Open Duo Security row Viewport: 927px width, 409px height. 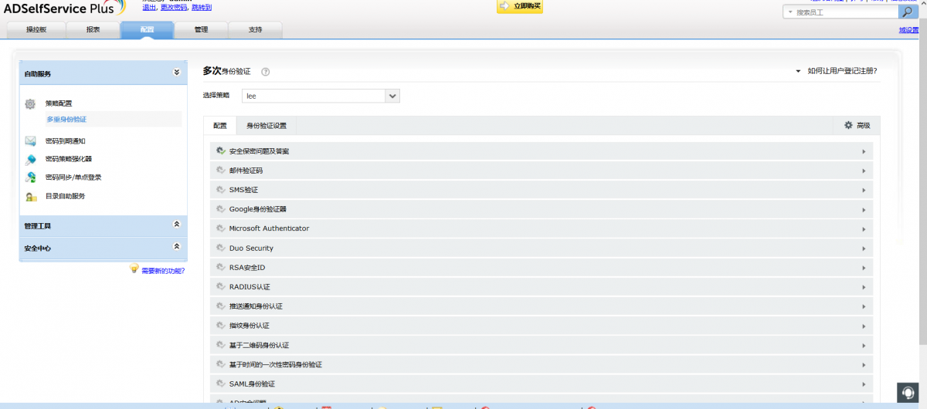[x=542, y=248]
